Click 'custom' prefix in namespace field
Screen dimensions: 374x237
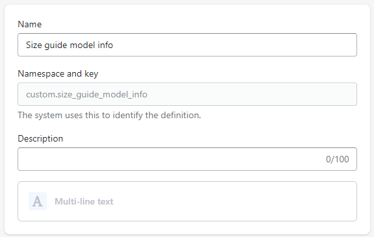tap(40, 95)
